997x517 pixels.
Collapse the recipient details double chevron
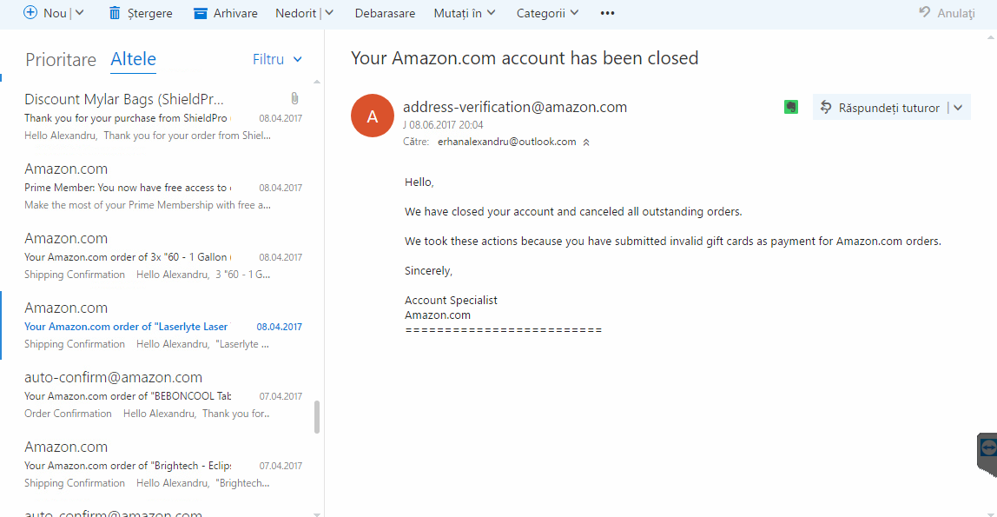586,143
